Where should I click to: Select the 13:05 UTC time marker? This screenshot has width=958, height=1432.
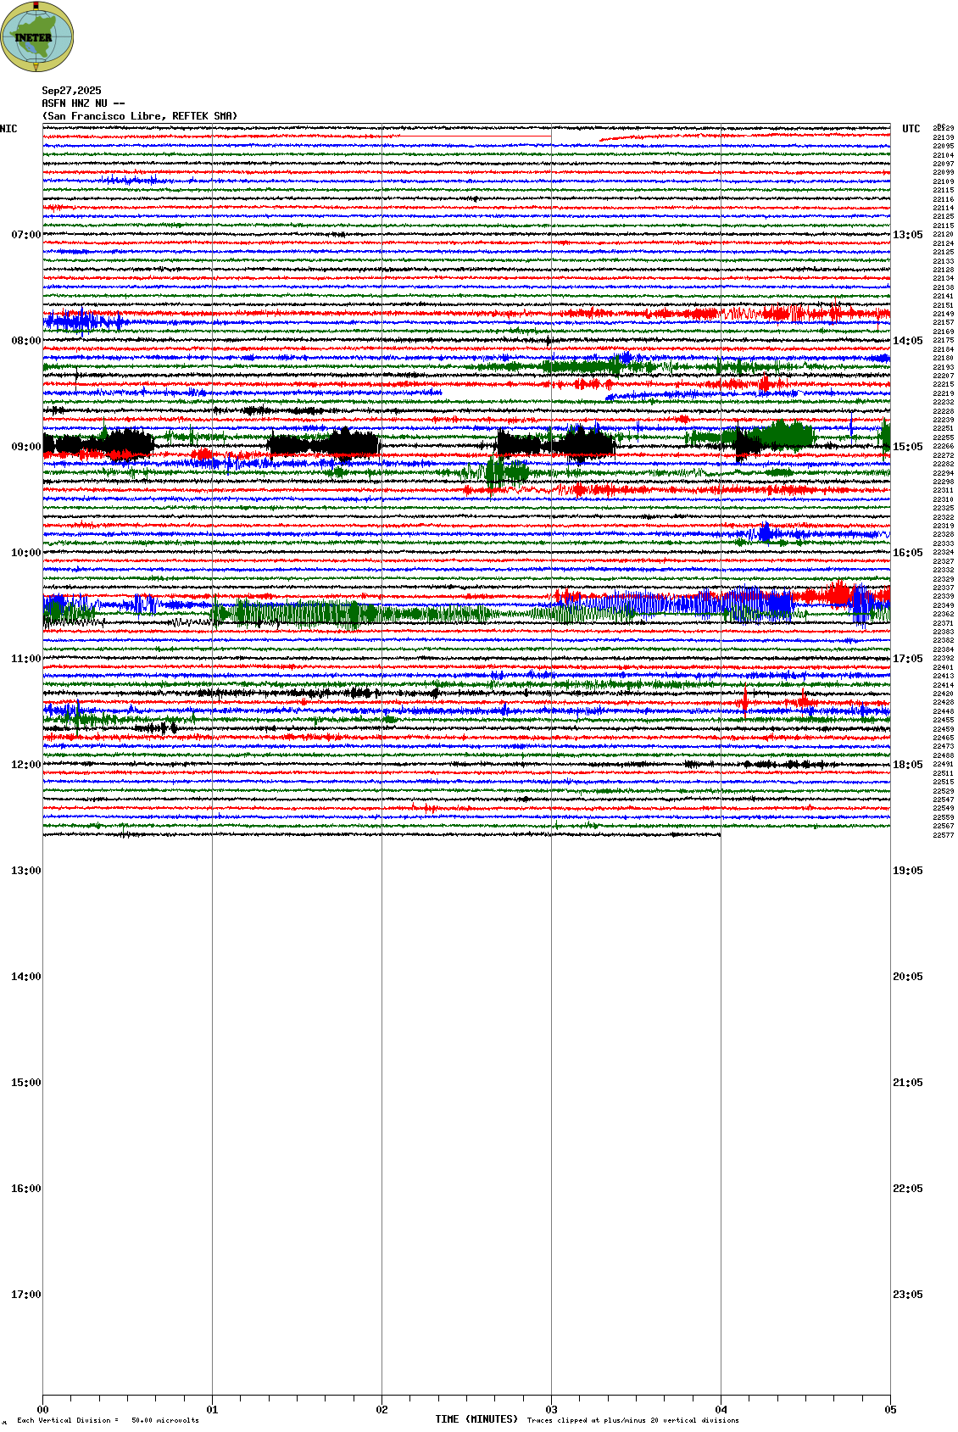[x=907, y=235]
